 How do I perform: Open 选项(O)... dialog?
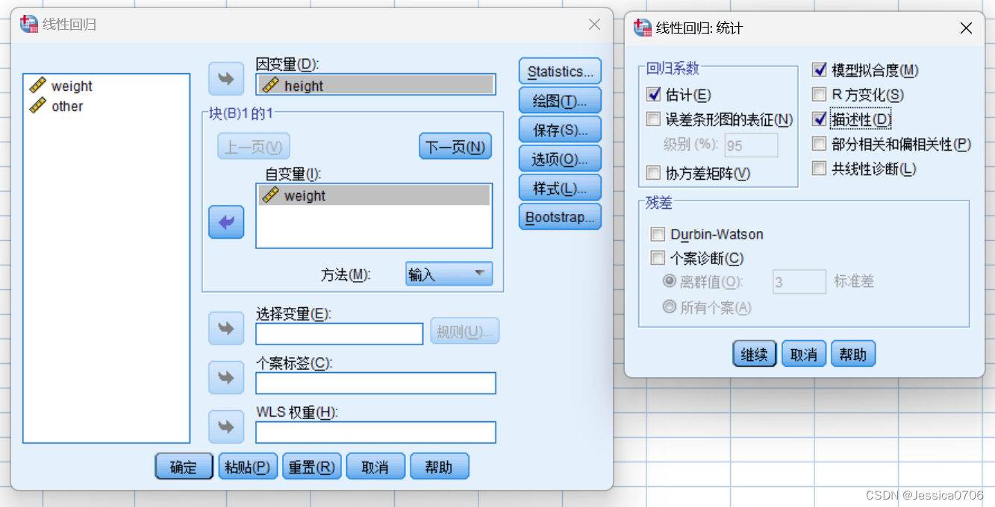[x=560, y=159]
